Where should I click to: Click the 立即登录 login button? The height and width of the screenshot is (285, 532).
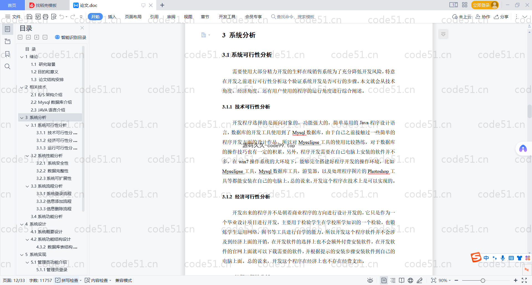(x=485, y=5)
